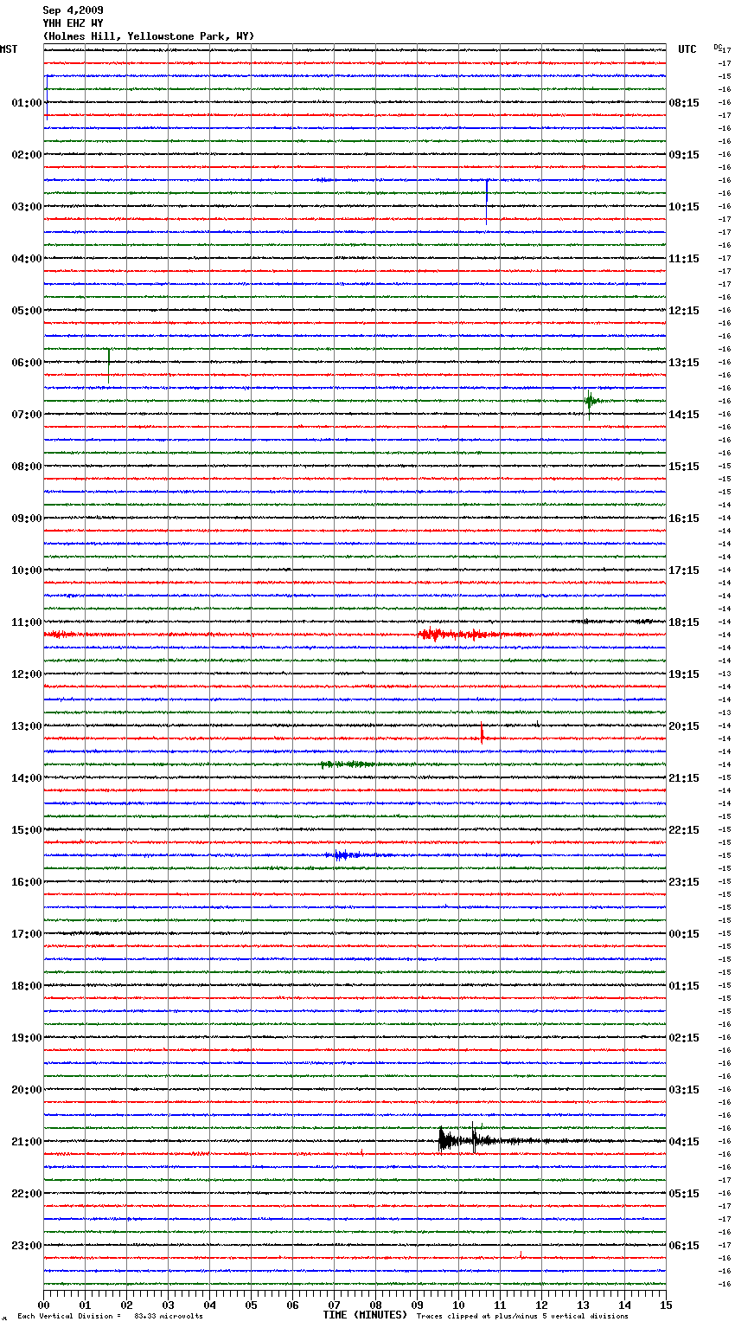Image resolution: width=735 pixels, height=1328 pixels.
Task: Click the large black seismic event near 21:00
Action: [467, 1139]
